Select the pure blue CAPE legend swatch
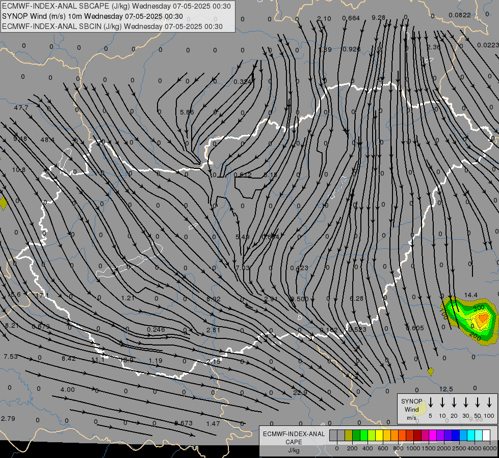499x458 pixels. (x=455, y=436)
